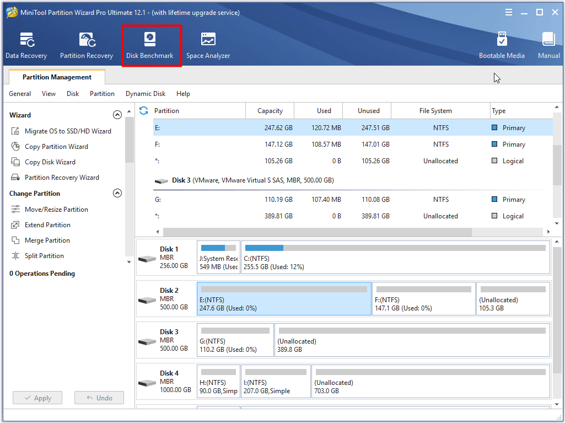Select Disk 1 drive icon in disk map
This screenshot has width=565, height=423.
(147, 259)
